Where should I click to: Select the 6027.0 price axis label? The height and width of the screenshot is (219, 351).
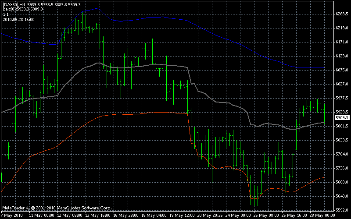pos(342,84)
